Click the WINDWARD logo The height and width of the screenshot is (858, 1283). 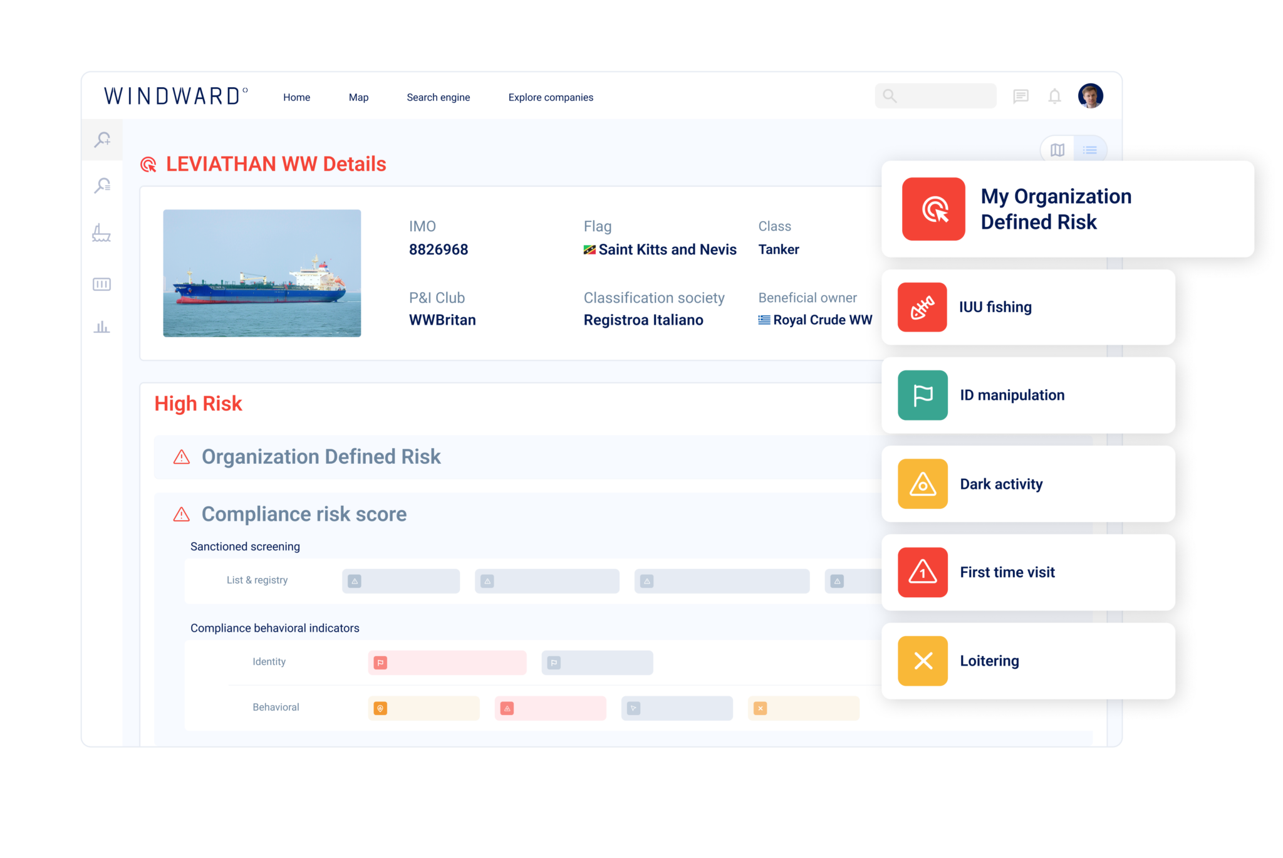click(x=176, y=96)
